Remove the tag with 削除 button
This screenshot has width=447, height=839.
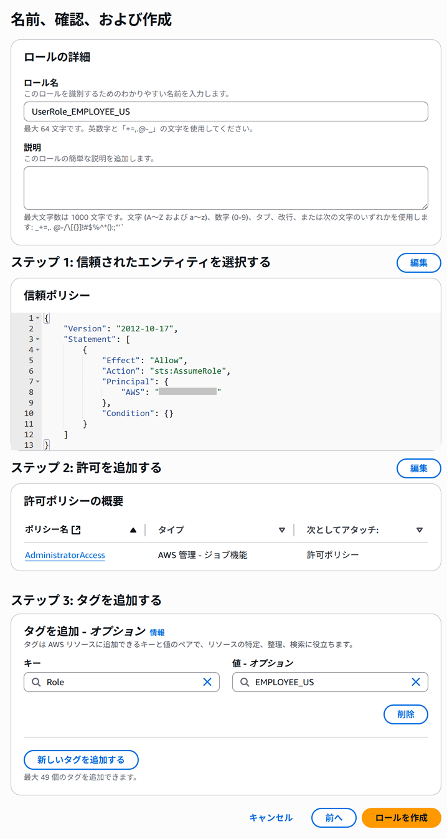pyautogui.click(x=406, y=714)
